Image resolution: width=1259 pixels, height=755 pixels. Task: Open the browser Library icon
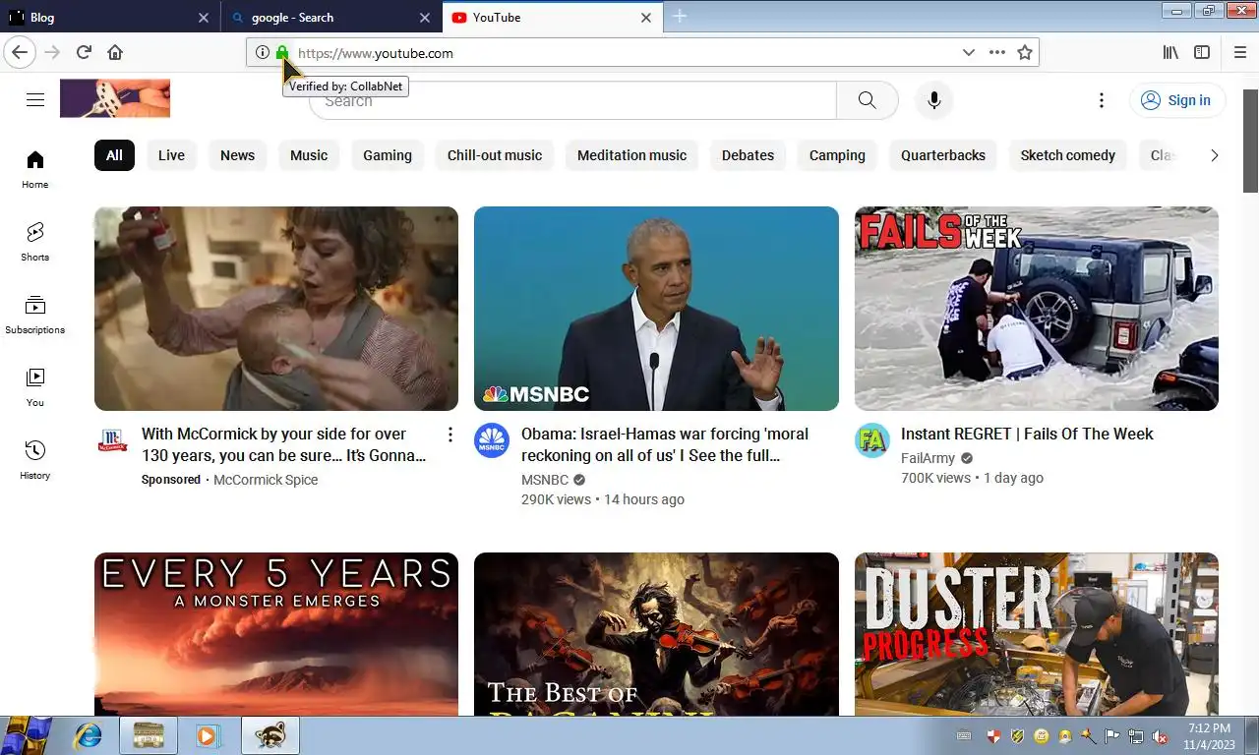click(x=1170, y=52)
